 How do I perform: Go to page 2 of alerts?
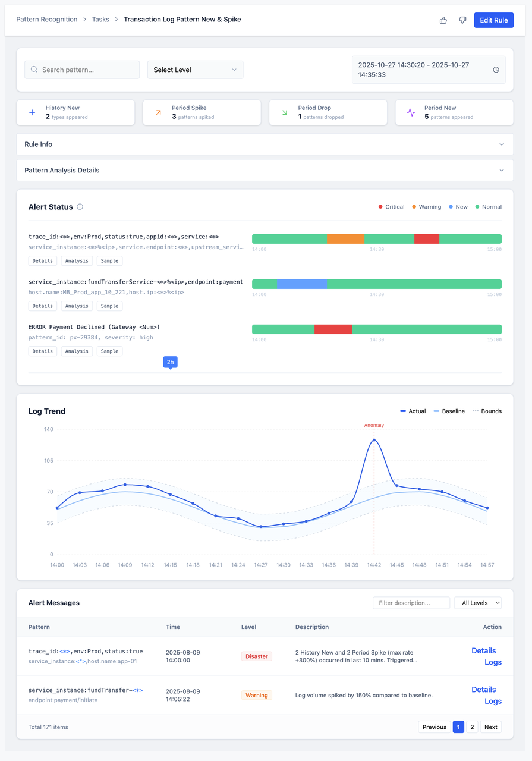[472, 727]
